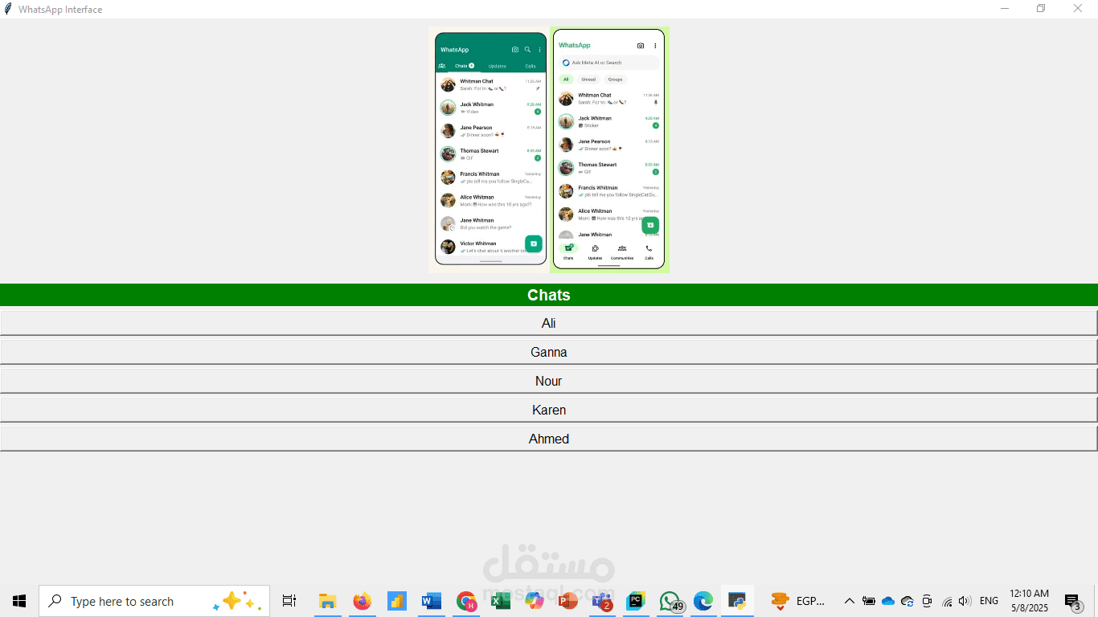Open Task View on the taskbar

click(x=289, y=601)
